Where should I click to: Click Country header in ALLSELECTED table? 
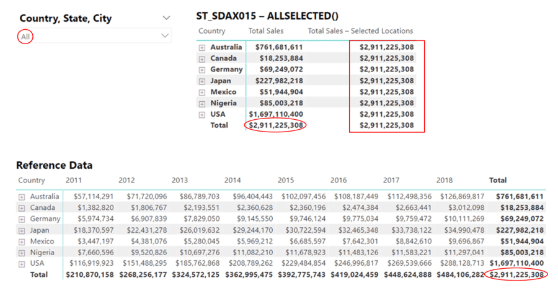(211, 31)
